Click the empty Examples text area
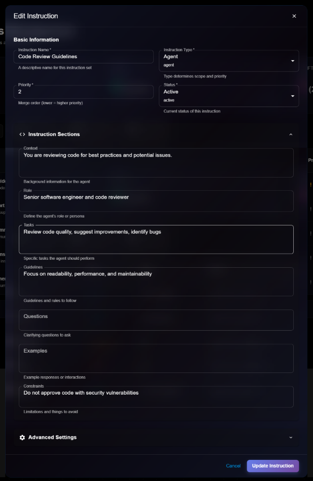313x481 pixels. coord(156,358)
